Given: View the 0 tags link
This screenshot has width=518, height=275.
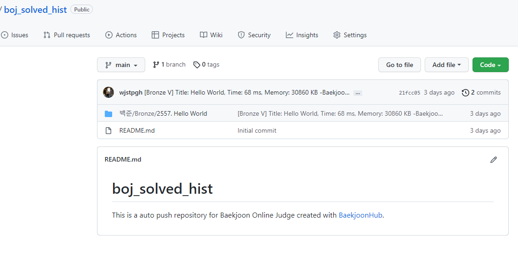Looking at the screenshot, I should click(x=206, y=65).
